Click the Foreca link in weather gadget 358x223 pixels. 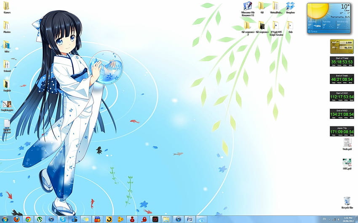pos(313,31)
